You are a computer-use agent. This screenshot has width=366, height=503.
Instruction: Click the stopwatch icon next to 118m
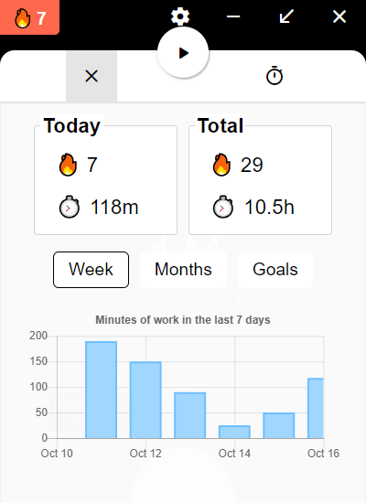pos(69,207)
